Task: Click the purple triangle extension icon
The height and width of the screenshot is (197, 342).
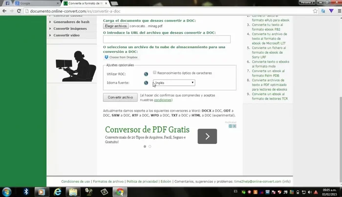Action: pos(331,11)
